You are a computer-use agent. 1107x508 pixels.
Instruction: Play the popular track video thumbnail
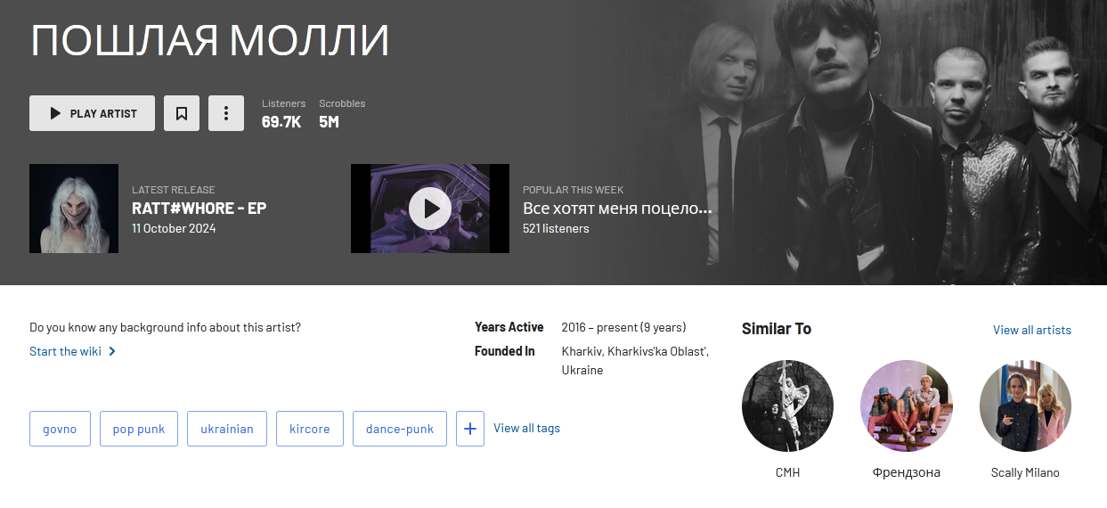(x=430, y=209)
